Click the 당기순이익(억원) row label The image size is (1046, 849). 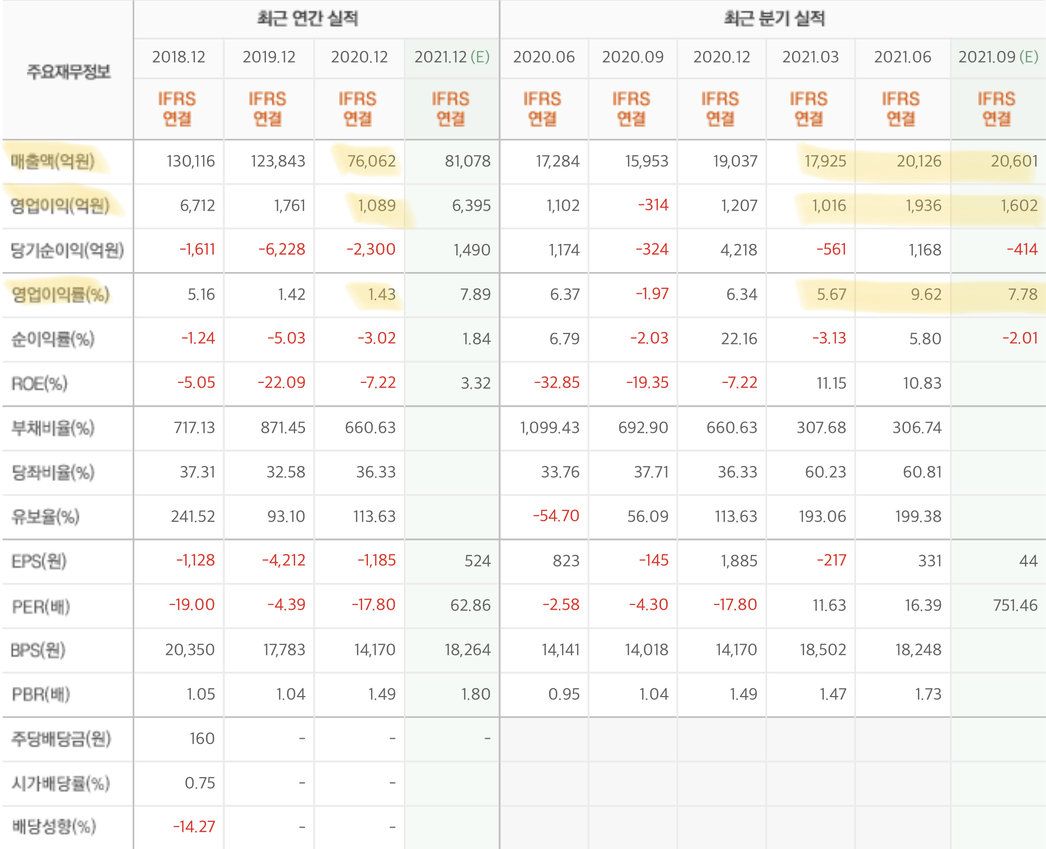[67, 250]
